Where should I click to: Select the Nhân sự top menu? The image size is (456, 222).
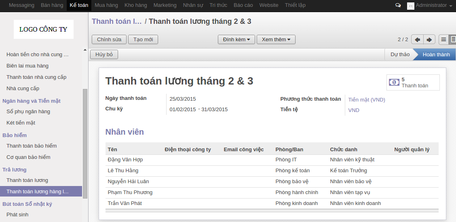193,5
